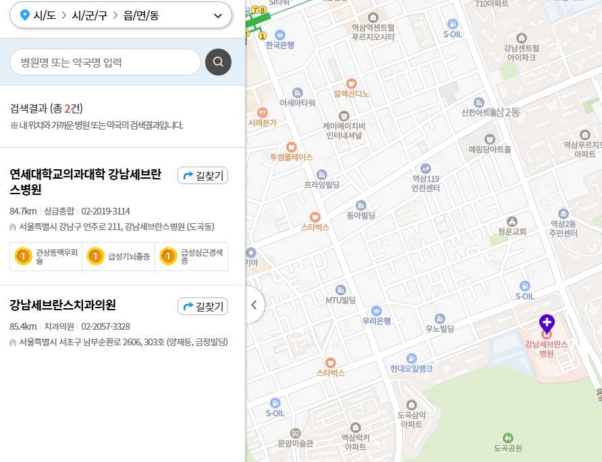Image resolution: width=602 pixels, height=462 pixels.
Task: Click the 우노빌딩 building icon on the map
Action: (440, 318)
